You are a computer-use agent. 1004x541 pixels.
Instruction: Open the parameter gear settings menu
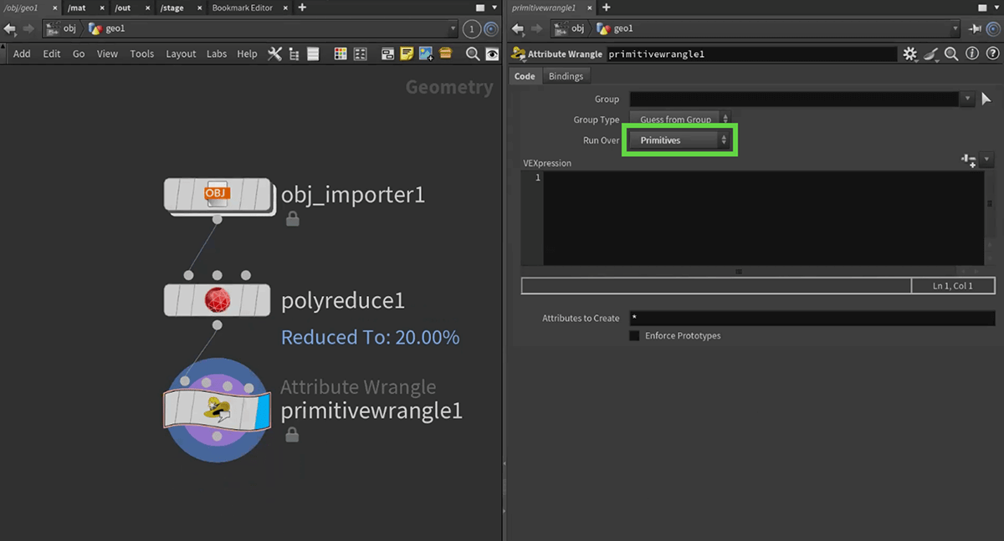pyautogui.click(x=909, y=54)
